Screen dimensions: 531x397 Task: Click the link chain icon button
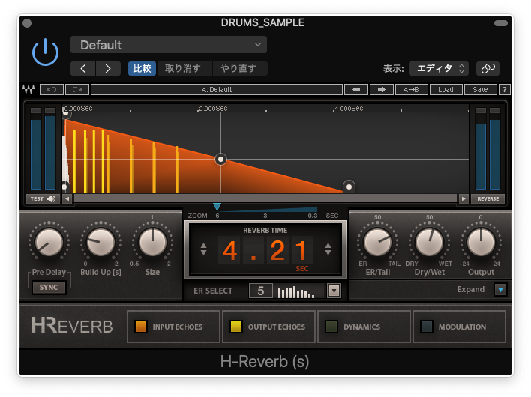(x=487, y=69)
